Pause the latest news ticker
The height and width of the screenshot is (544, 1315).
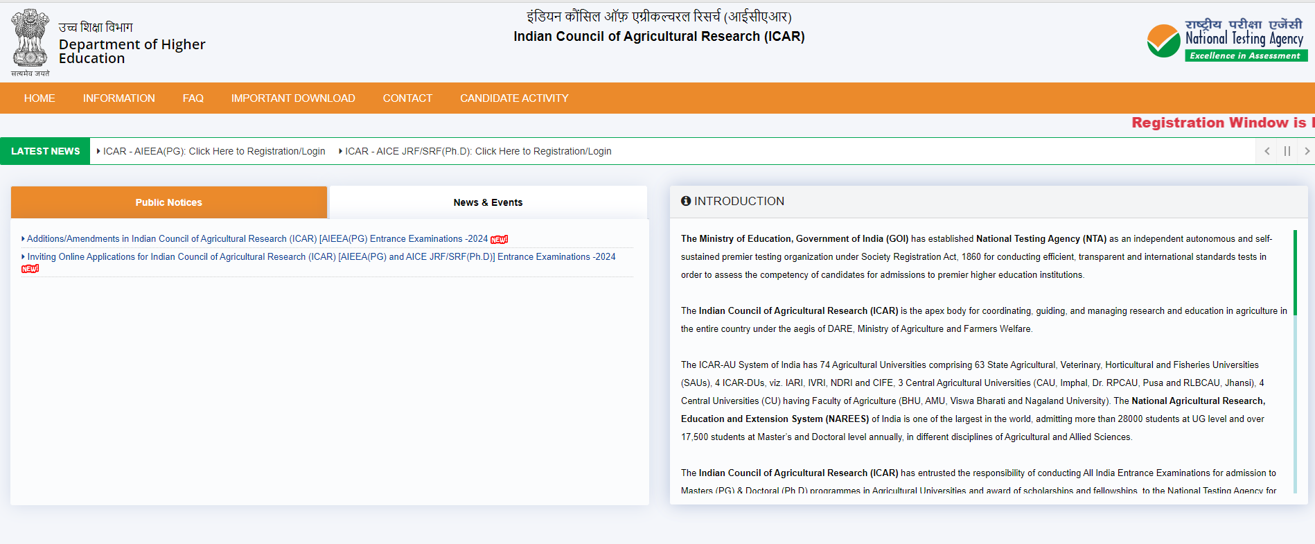click(x=1287, y=151)
